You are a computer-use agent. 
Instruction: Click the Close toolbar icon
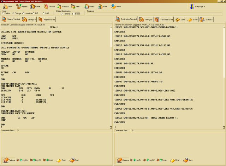click(7, 6)
